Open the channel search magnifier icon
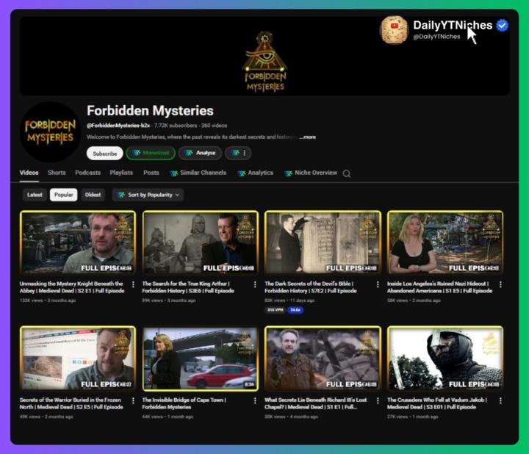The image size is (529, 454). (x=346, y=173)
